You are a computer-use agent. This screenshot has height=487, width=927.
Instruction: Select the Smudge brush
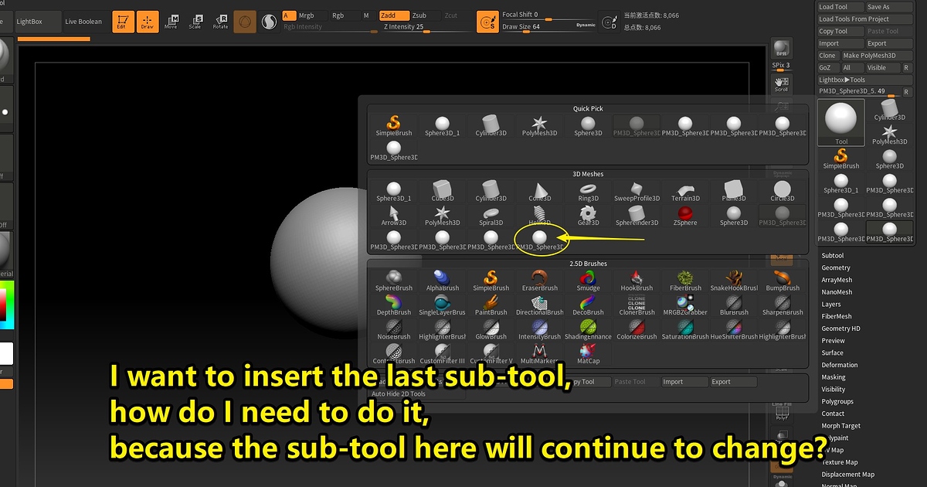coord(588,281)
